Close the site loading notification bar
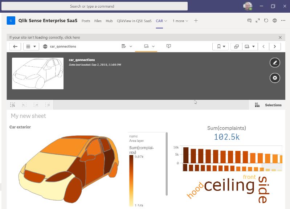 pyautogui.click(x=280, y=37)
